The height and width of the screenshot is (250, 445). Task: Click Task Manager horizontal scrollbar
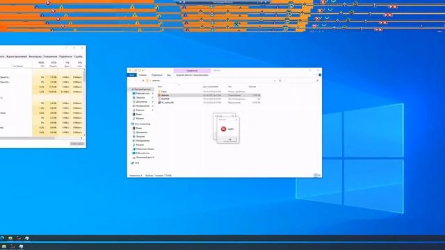pos(27,138)
